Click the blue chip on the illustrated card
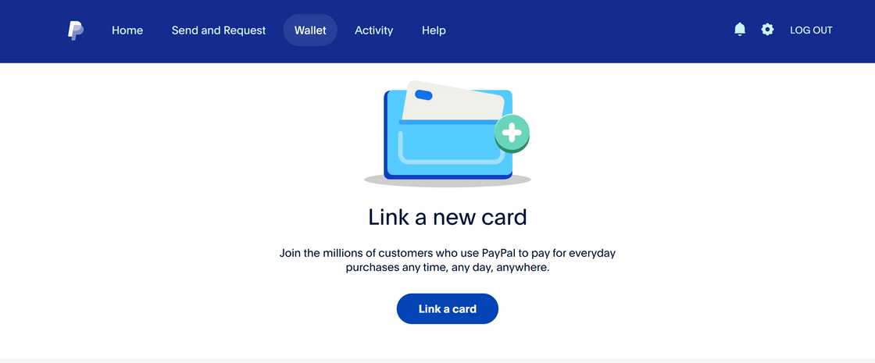The height and width of the screenshot is (363, 875). pyautogui.click(x=423, y=94)
